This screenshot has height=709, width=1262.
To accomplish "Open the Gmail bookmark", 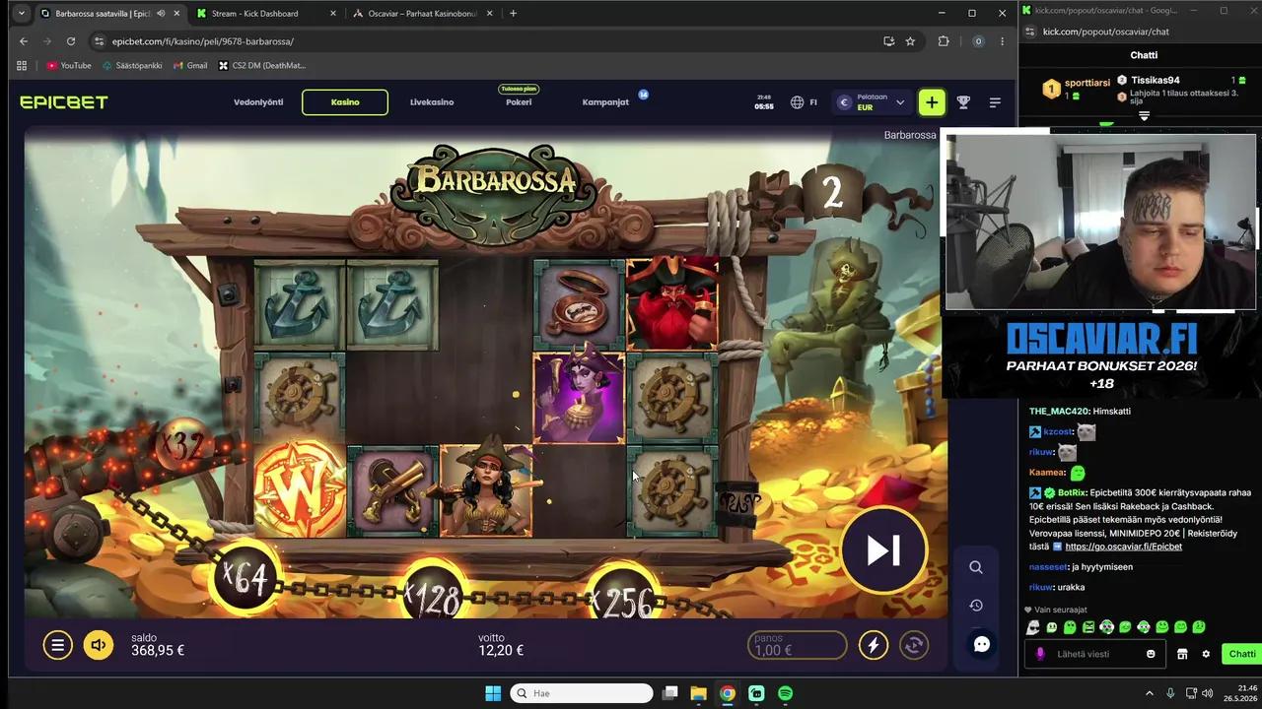I will click(x=190, y=65).
